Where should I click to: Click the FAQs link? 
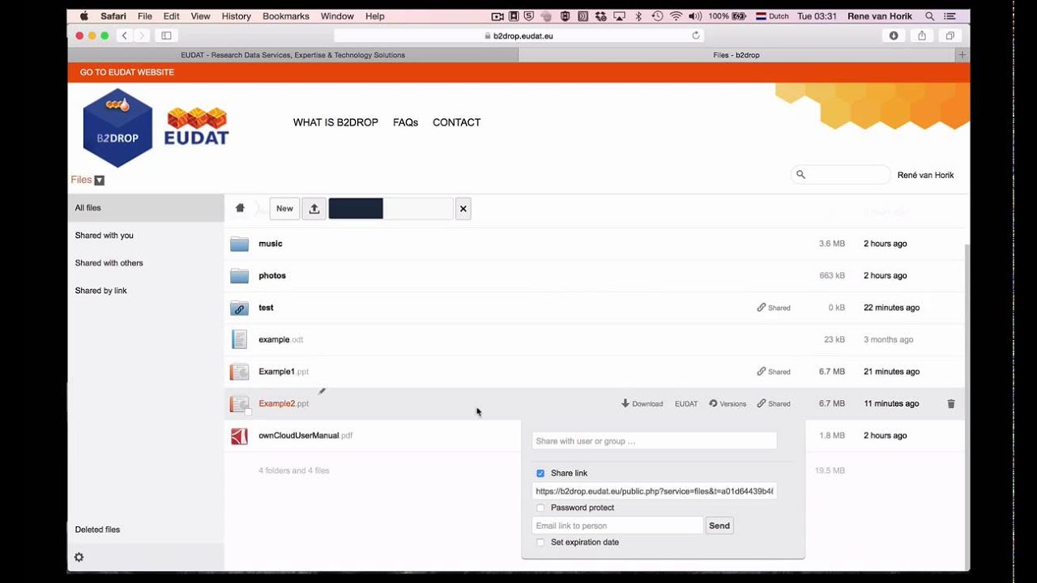coord(405,122)
